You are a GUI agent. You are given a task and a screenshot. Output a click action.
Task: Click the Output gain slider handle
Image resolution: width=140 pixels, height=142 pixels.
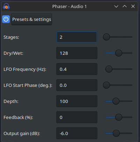click(x=116, y=133)
